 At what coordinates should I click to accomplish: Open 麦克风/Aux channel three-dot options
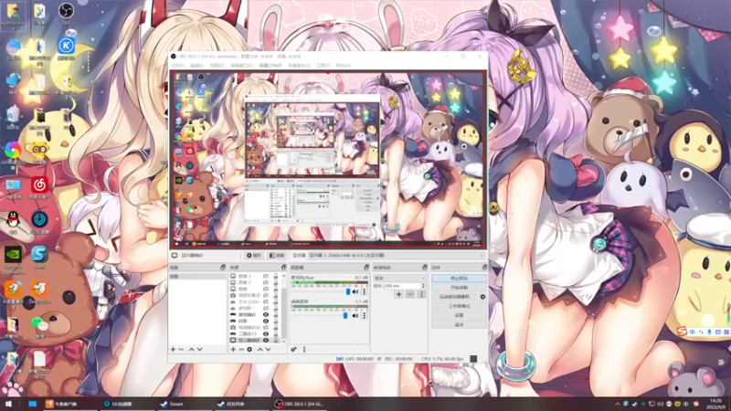pos(364,291)
